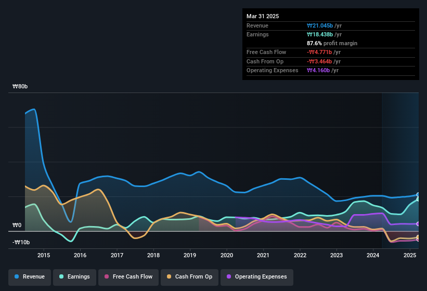This screenshot has width=427, height=291.
Task: Click the Mar 31 2025 tooltip date
Action: click(263, 16)
